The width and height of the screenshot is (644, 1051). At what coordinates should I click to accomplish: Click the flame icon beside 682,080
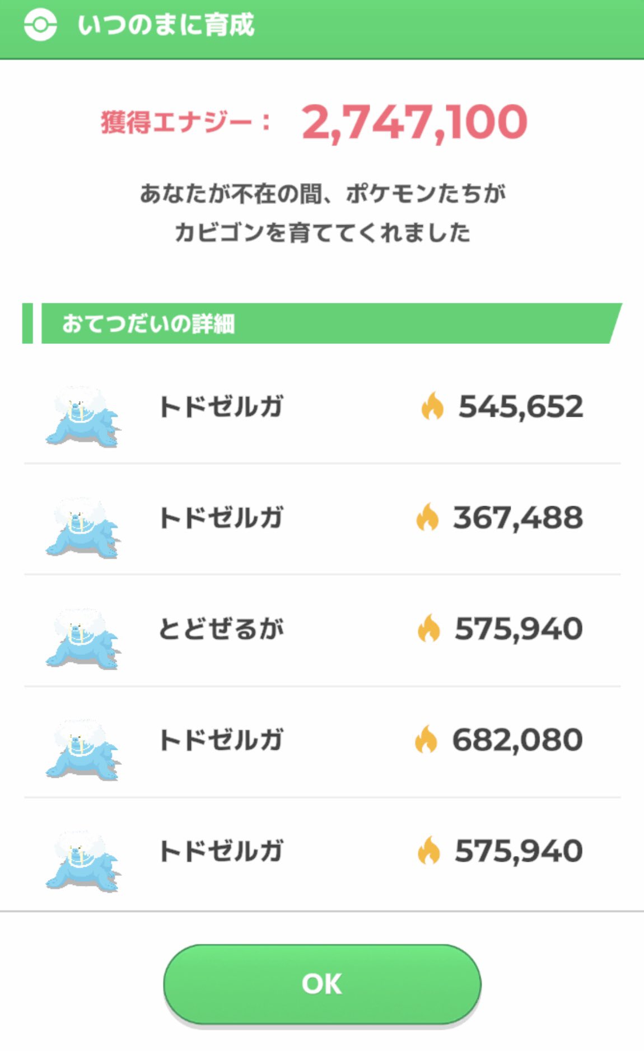click(x=426, y=739)
